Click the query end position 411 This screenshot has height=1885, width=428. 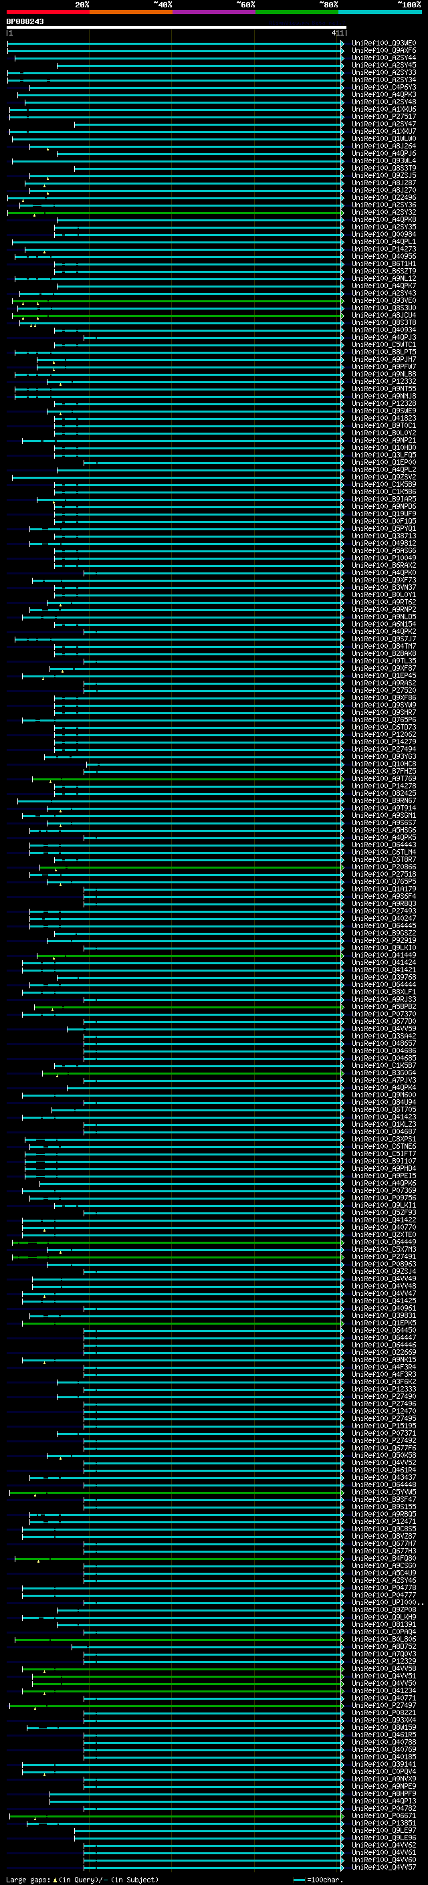(337, 33)
